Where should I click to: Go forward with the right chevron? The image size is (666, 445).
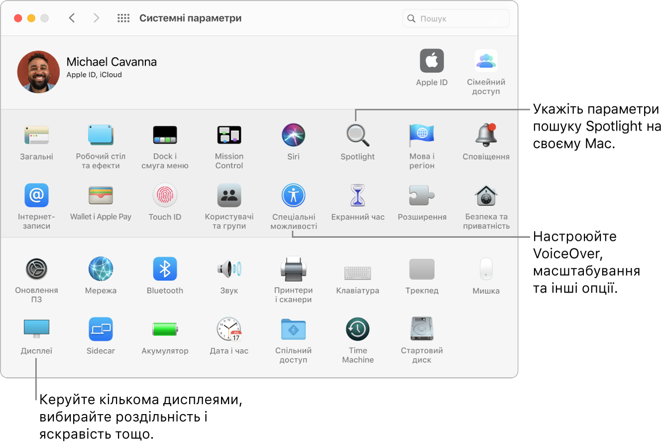tap(96, 18)
